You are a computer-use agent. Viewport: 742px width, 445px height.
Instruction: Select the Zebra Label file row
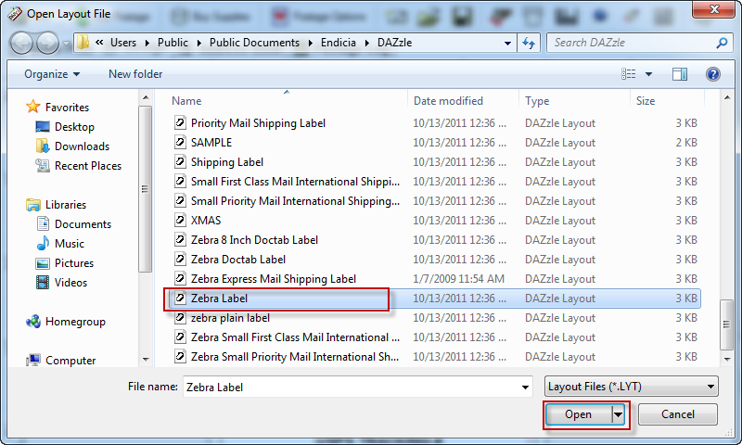click(434, 299)
